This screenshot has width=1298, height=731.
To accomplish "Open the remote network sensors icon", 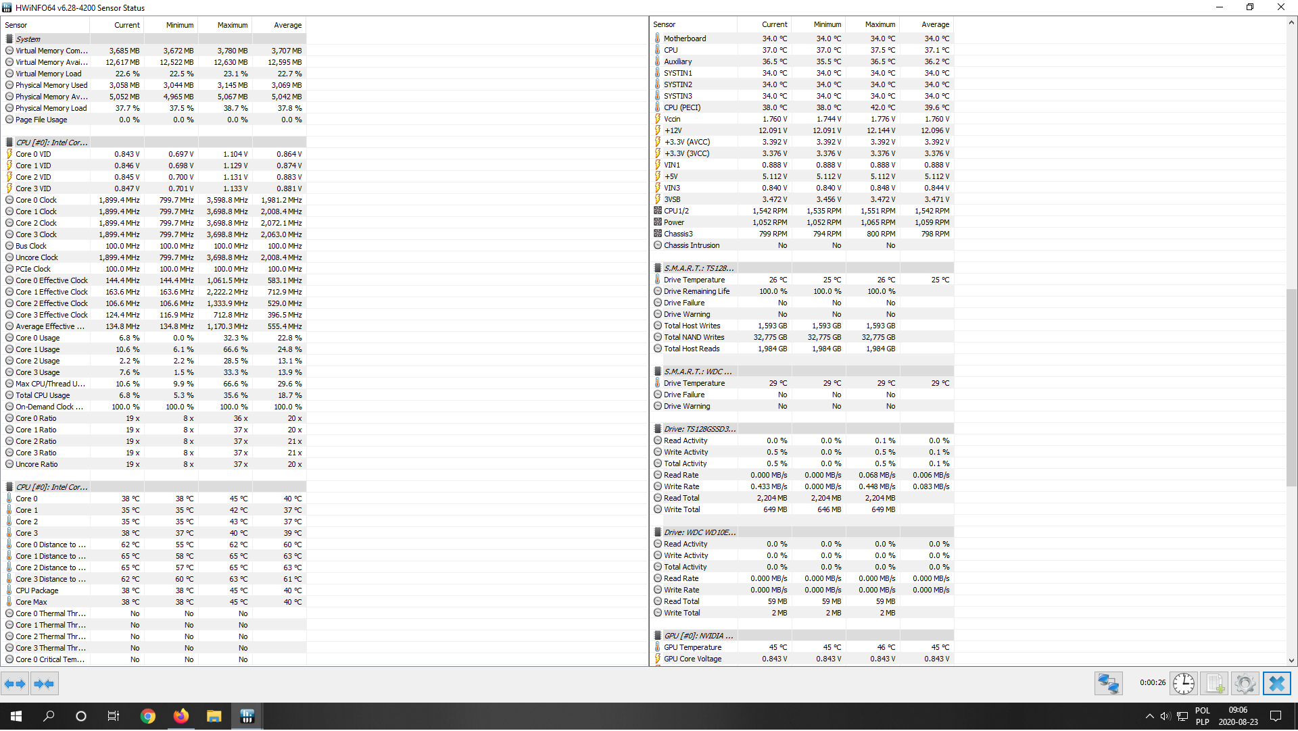I will (1109, 684).
